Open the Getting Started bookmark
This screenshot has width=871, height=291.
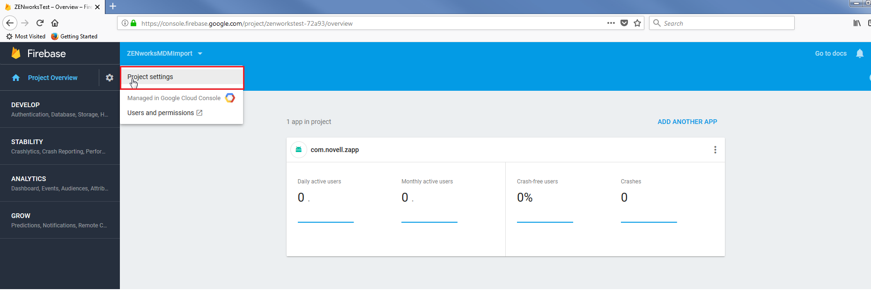(x=74, y=36)
